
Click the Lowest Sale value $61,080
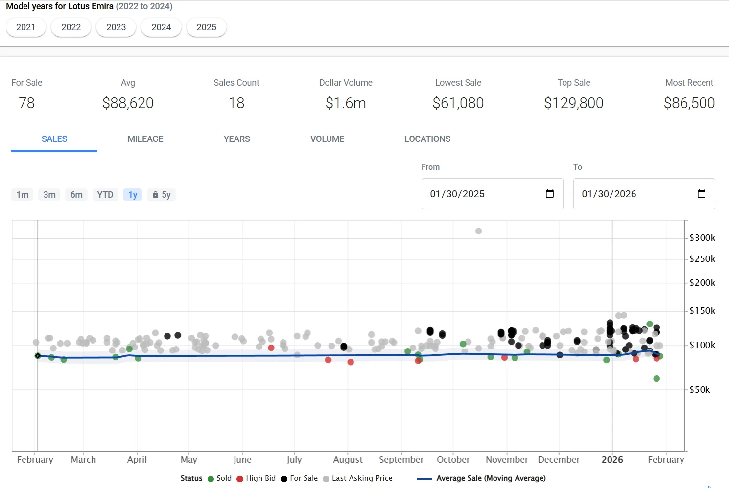click(x=458, y=103)
